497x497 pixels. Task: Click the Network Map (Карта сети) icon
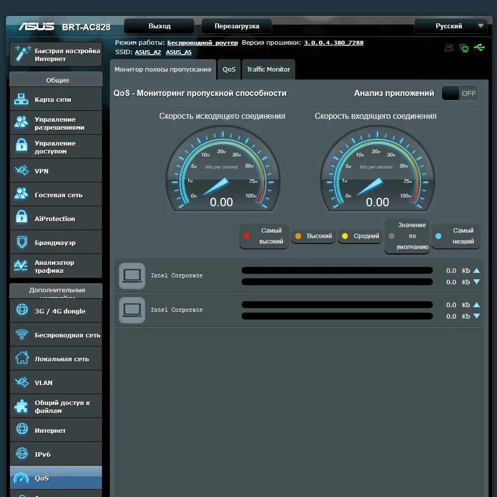tap(21, 99)
